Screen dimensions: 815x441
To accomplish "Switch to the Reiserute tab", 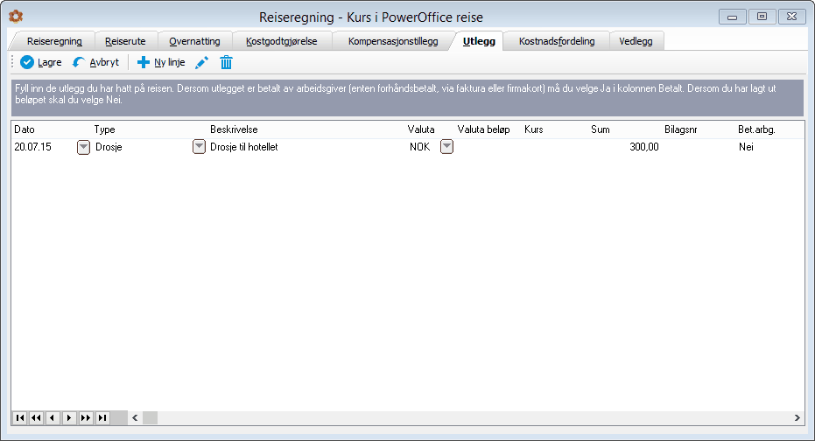I will [x=125, y=41].
